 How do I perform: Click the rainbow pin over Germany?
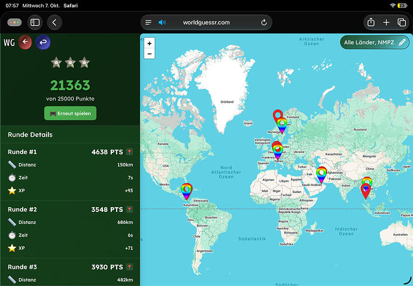click(278, 152)
